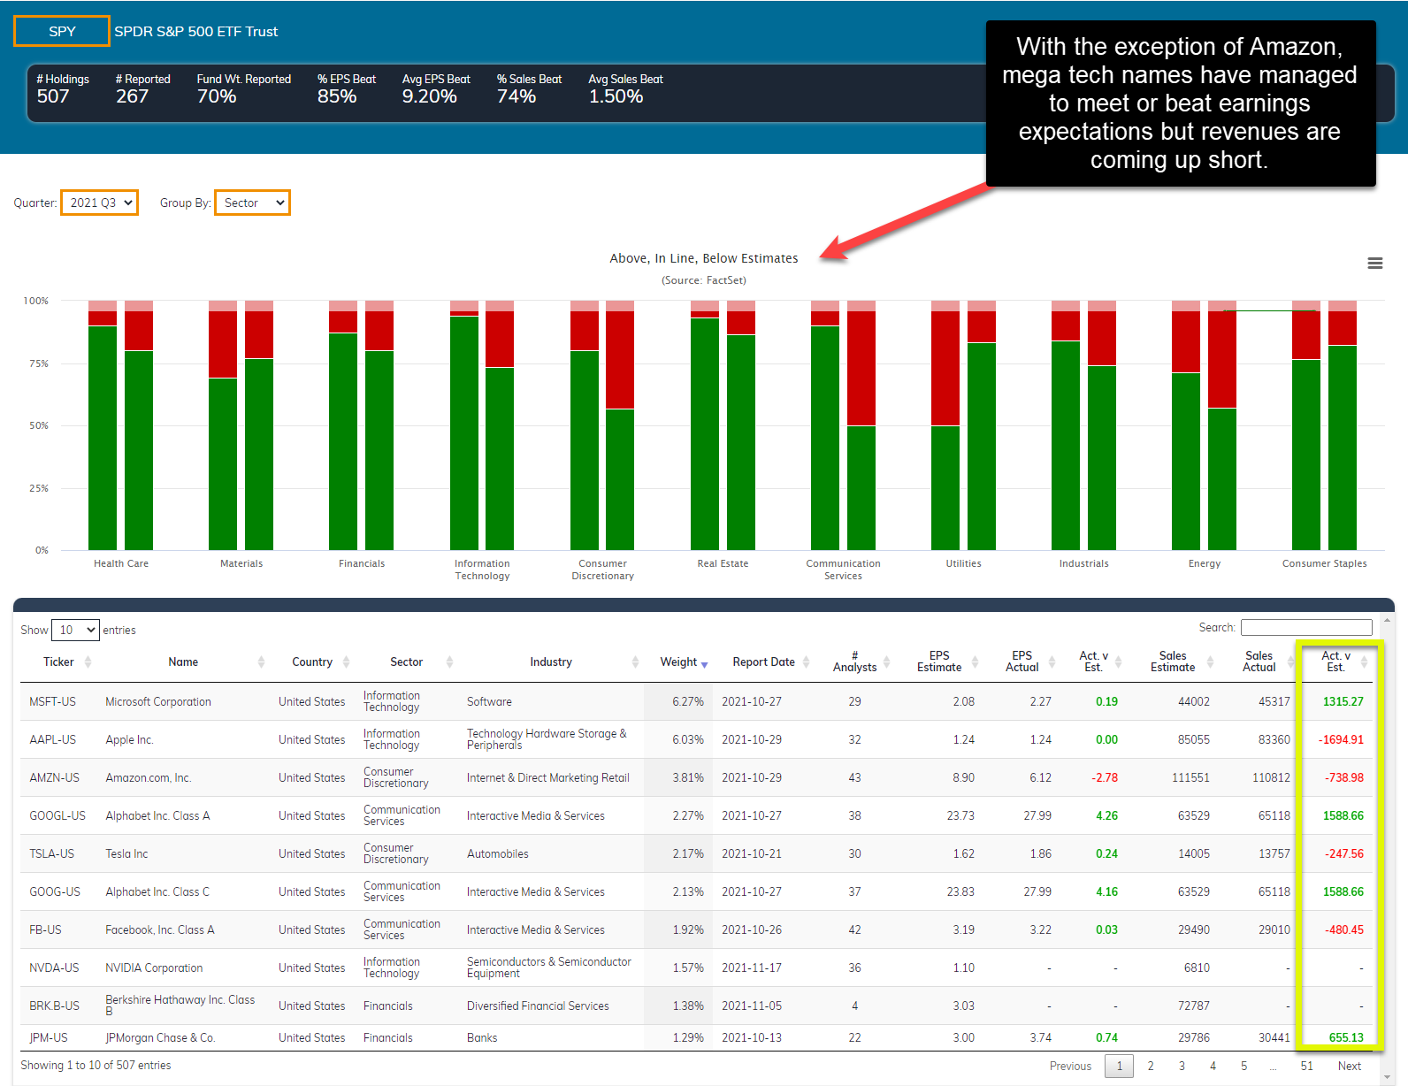Go to page 4 of entries

pyautogui.click(x=1213, y=1066)
